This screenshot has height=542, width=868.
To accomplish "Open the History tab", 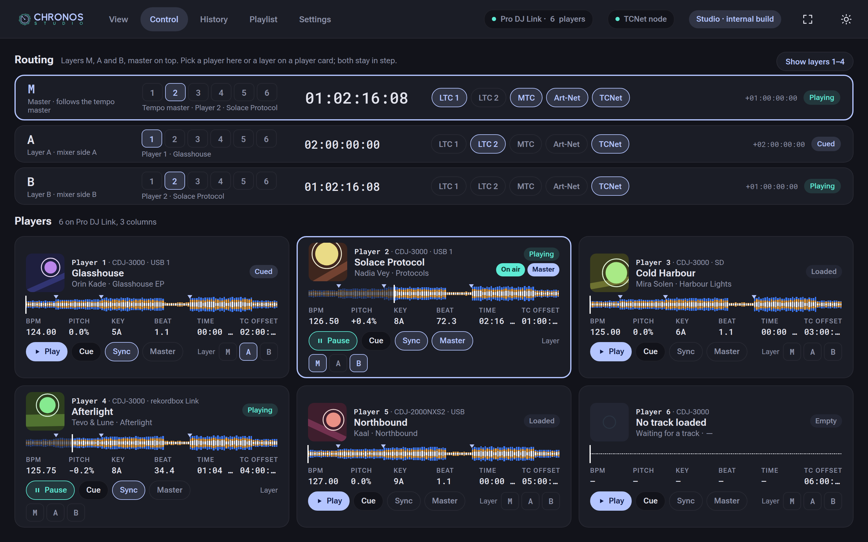I will click(x=214, y=19).
